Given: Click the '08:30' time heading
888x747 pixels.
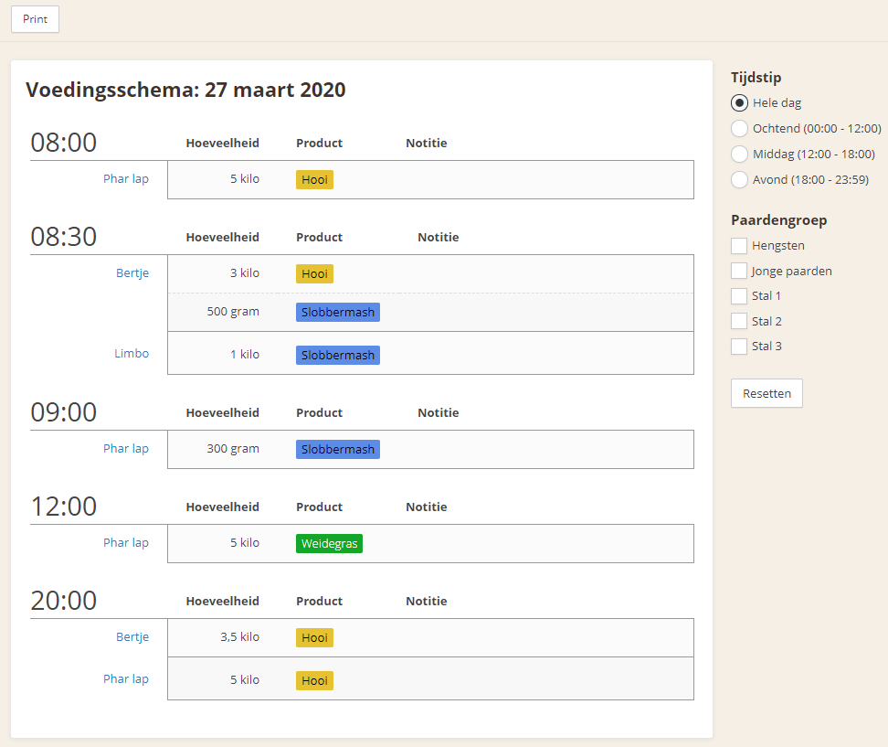Looking at the screenshot, I should click(63, 237).
